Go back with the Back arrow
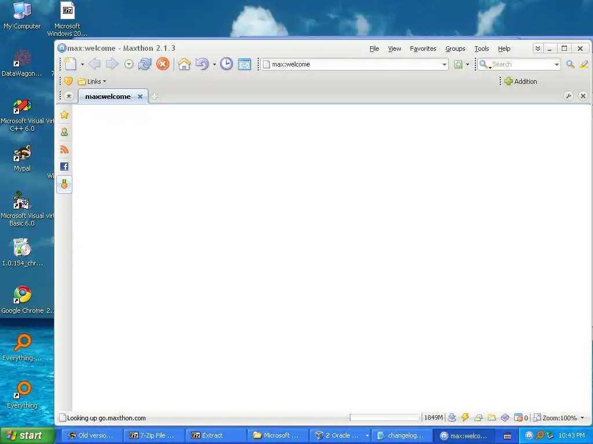 click(94, 64)
